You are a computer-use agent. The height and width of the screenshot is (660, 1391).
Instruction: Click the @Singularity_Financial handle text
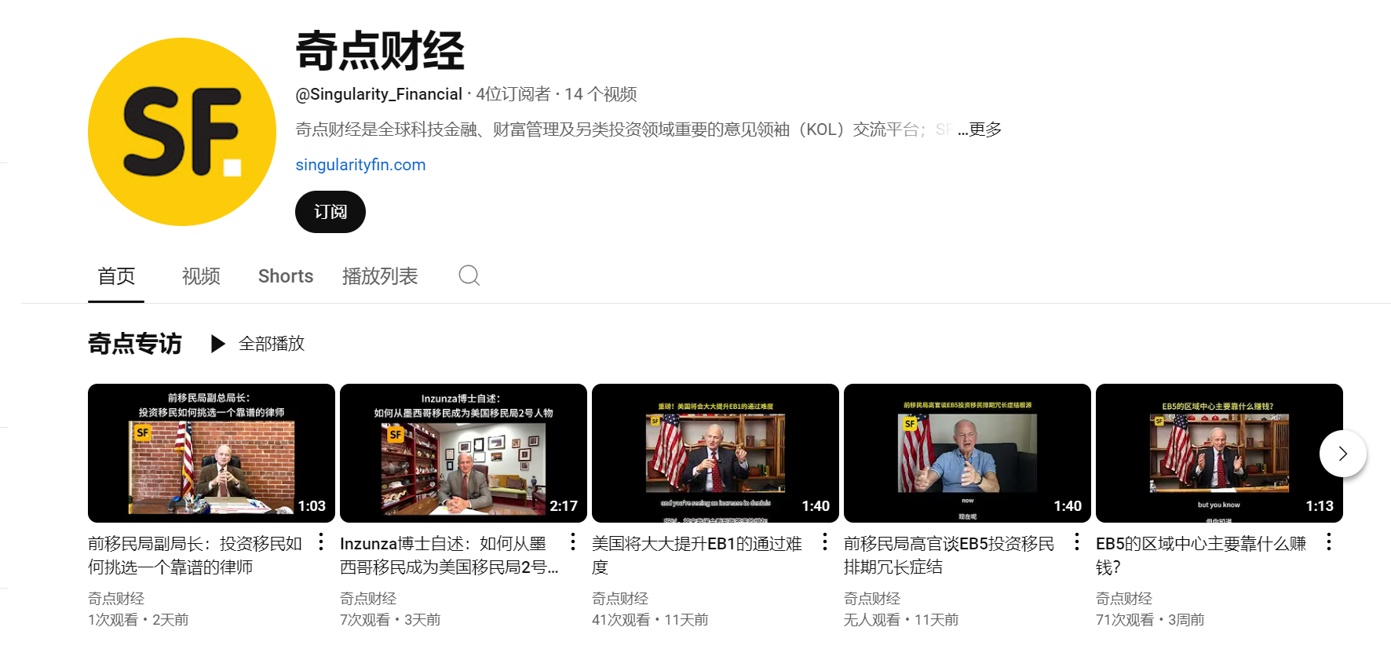pyautogui.click(x=378, y=94)
